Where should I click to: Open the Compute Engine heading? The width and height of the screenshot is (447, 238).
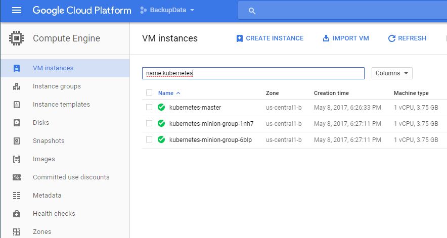click(x=66, y=38)
